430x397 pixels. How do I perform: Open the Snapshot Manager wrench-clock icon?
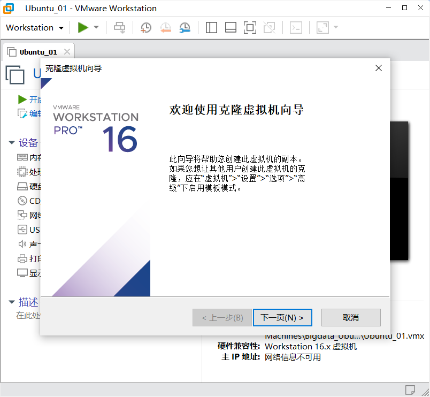tap(185, 28)
